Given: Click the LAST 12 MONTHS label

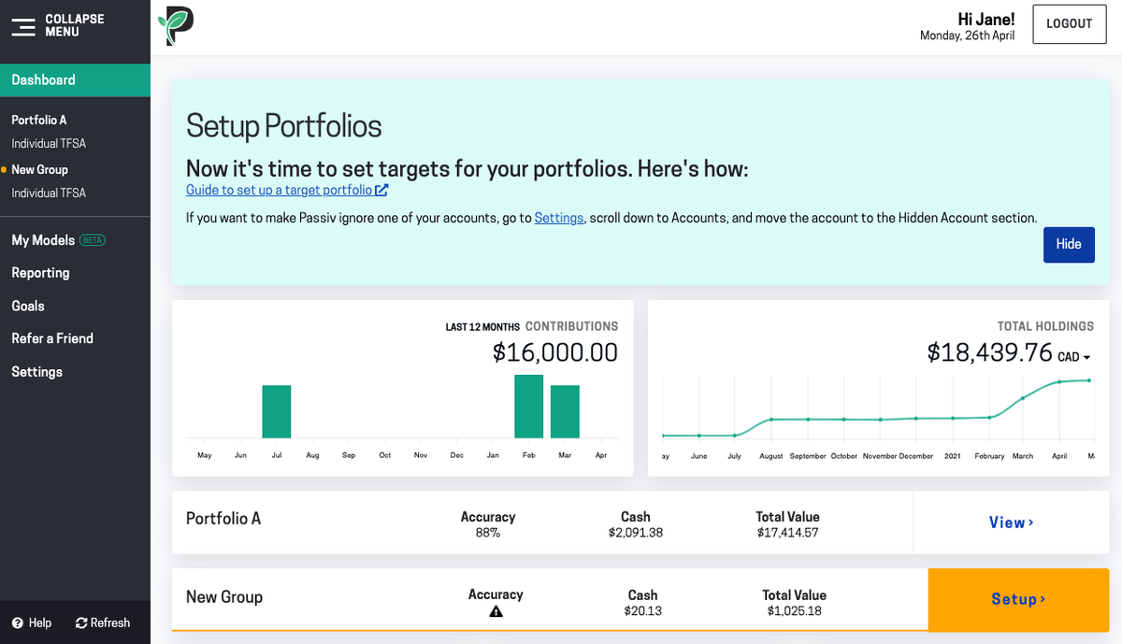Looking at the screenshot, I should coord(482,327).
